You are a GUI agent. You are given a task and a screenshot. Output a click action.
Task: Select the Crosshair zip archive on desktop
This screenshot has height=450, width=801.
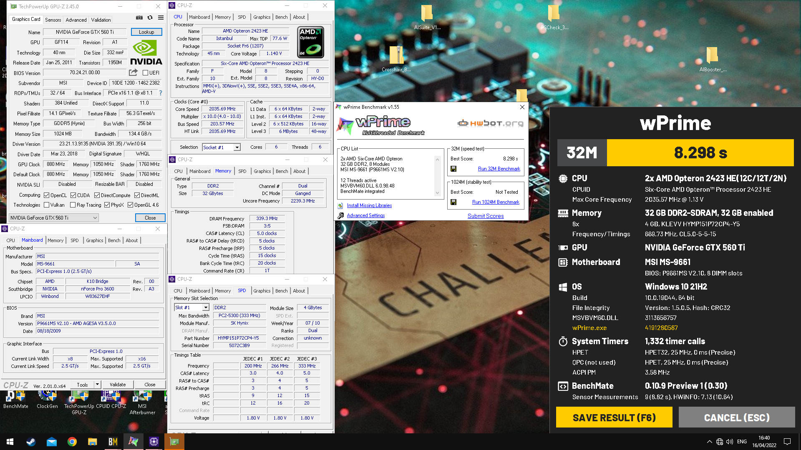(x=396, y=59)
